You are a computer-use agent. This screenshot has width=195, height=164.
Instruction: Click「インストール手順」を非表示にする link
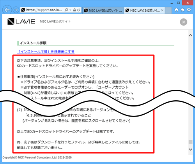tap(46, 52)
